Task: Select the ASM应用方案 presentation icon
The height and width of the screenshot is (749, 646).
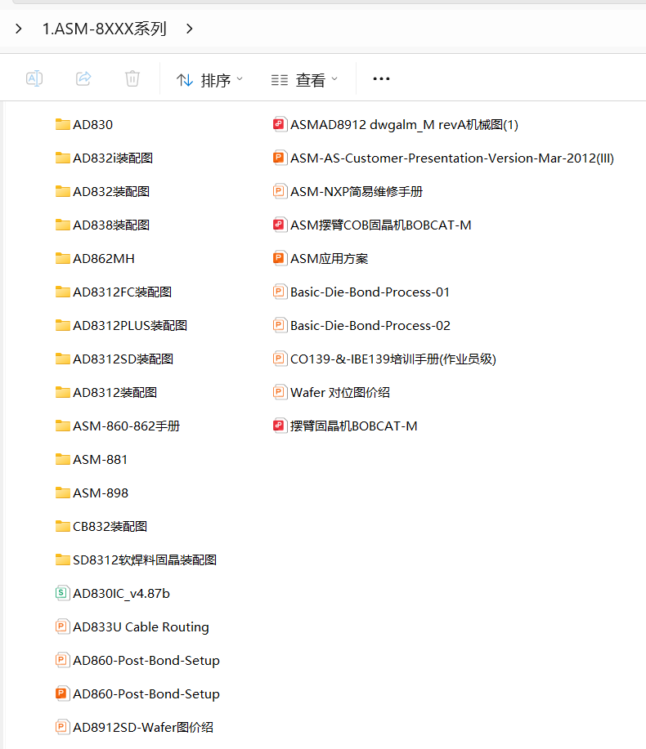Action: tap(280, 258)
